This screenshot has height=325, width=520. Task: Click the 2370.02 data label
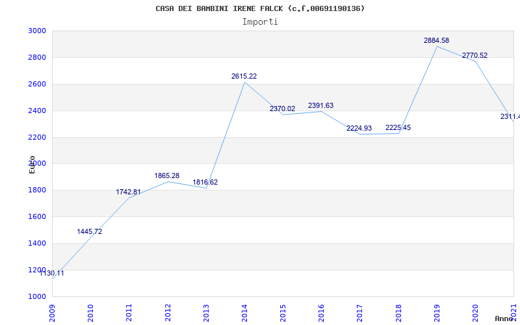click(282, 109)
